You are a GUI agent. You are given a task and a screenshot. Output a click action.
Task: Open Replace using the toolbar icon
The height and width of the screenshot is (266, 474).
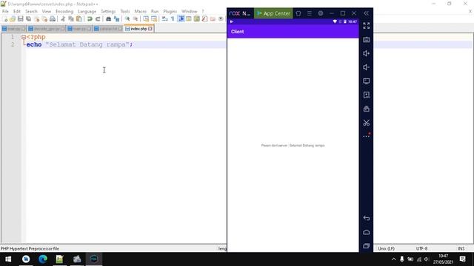click(116, 19)
